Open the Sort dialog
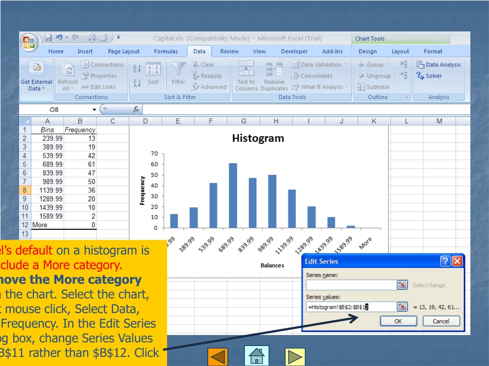Image resolution: width=489 pixels, height=366 pixels. click(153, 74)
